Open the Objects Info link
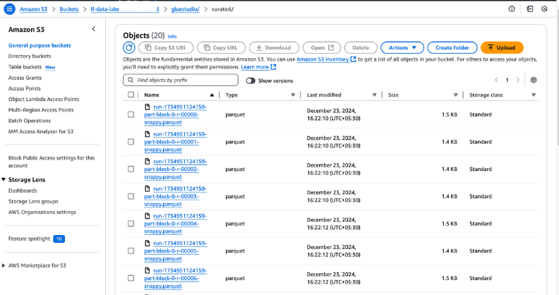 (x=172, y=36)
